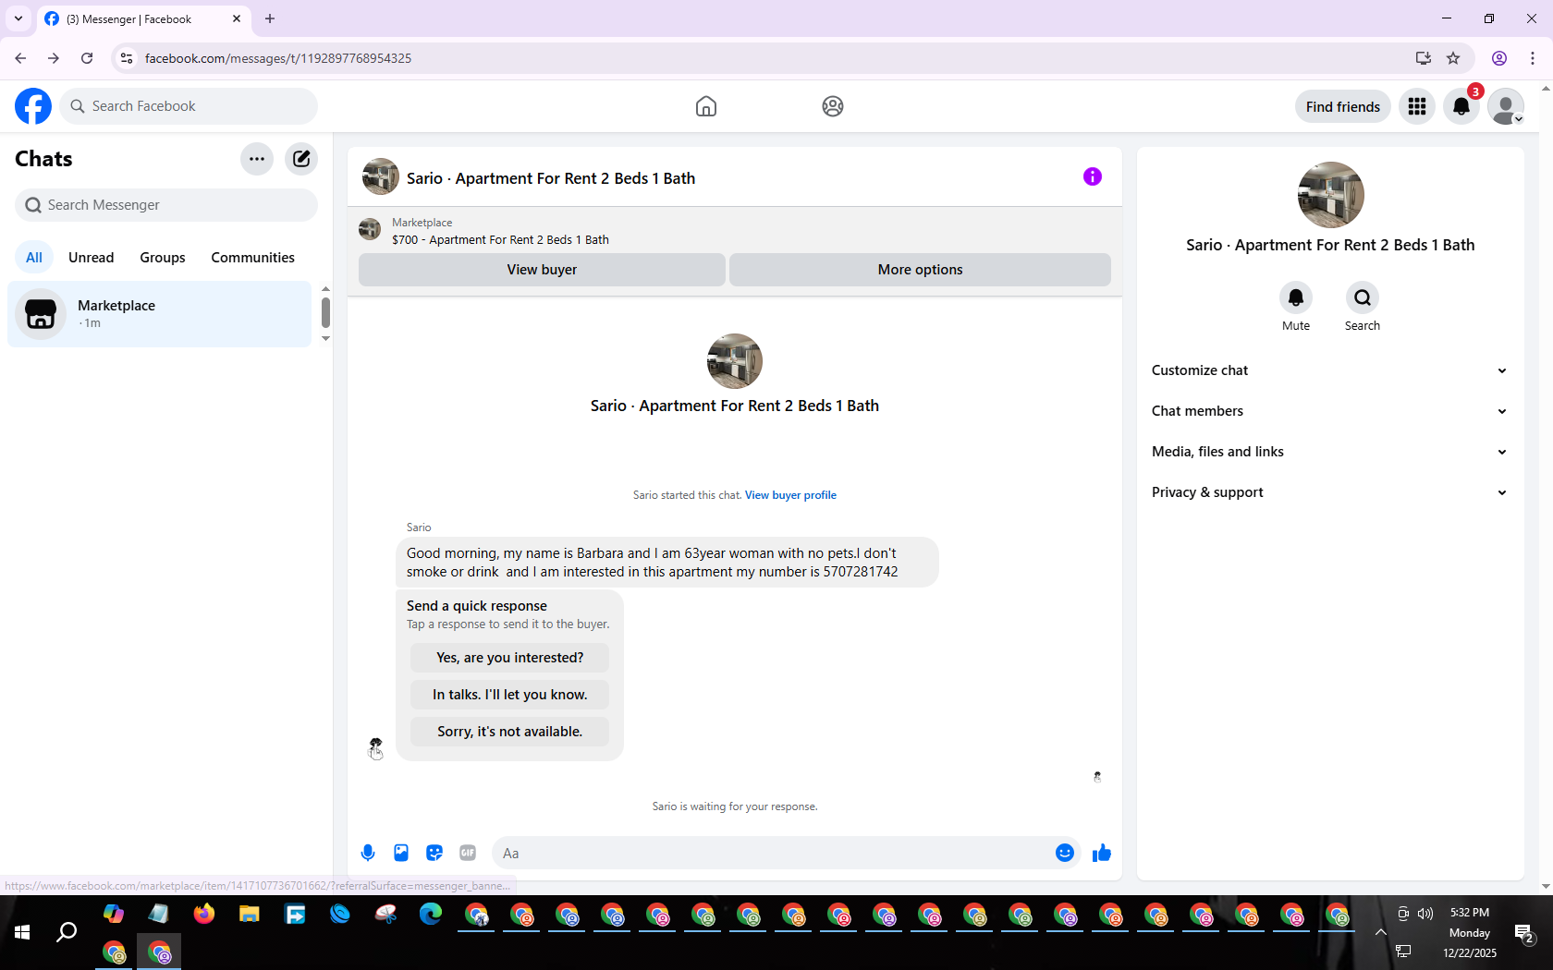Open Microsoft Edge from taskbar

[x=431, y=915]
